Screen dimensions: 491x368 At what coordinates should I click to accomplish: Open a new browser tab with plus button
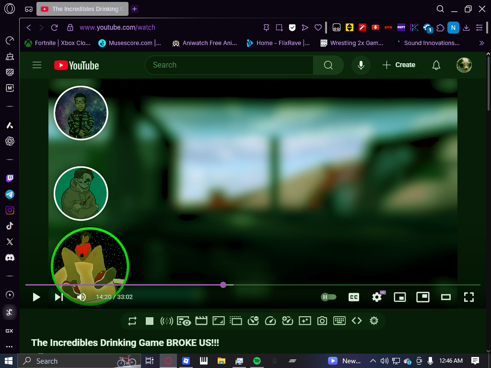(x=135, y=9)
